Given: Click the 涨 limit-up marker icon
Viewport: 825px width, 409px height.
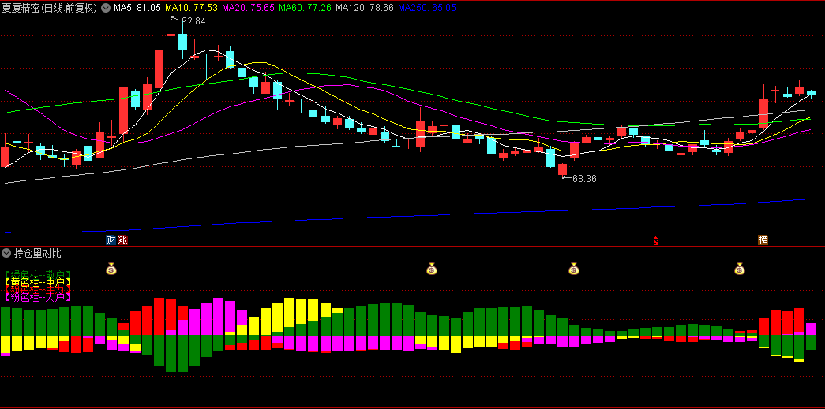Looking at the screenshot, I should click(x=122, y=240).
